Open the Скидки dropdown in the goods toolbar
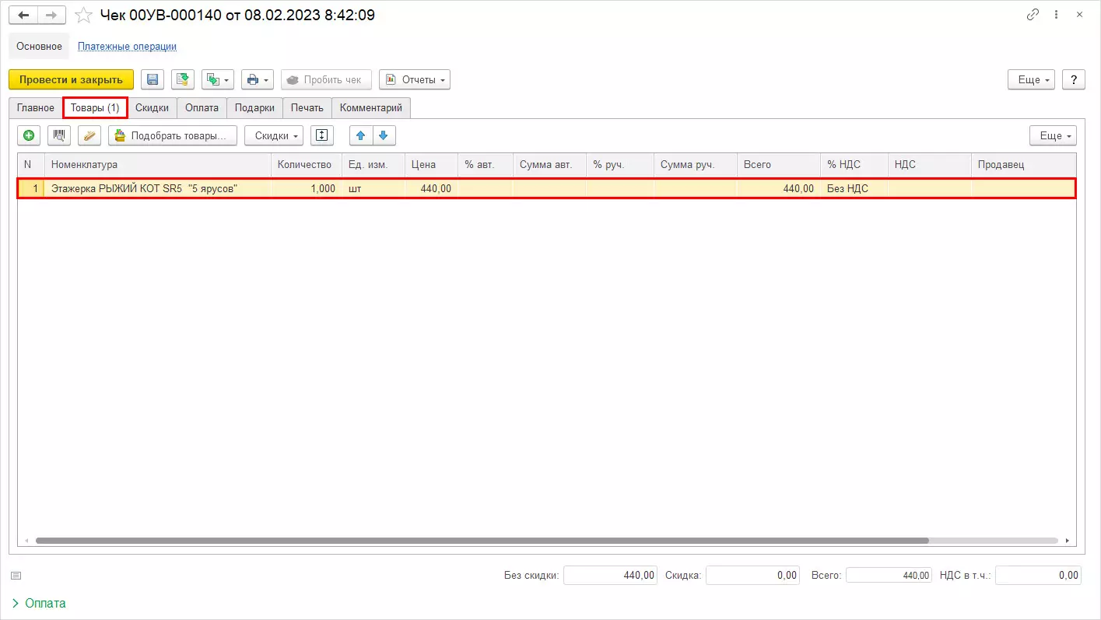Screen dimensions: 1101x620 (x=274, y=135)
